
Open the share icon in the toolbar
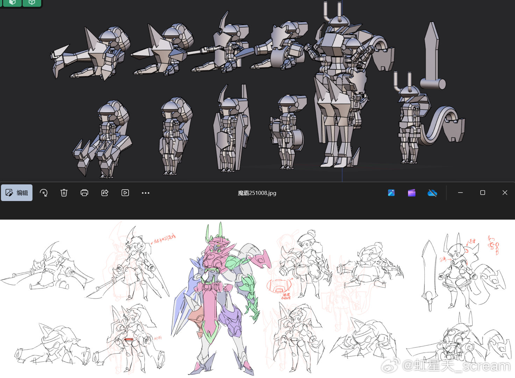tap(105, 193)
